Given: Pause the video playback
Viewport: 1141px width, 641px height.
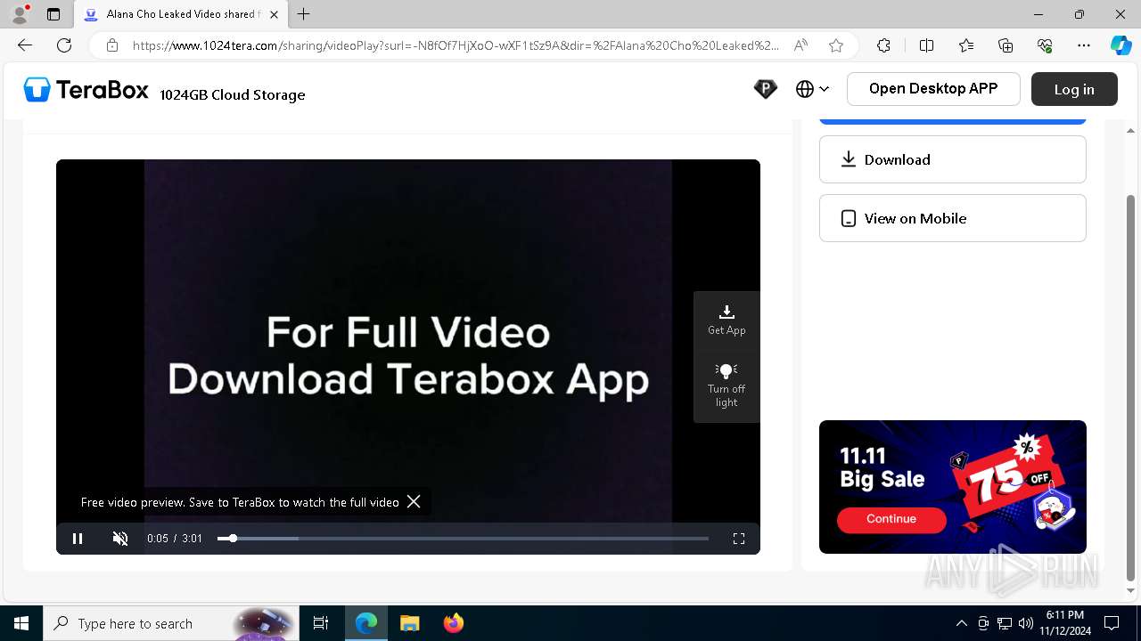Looking at the screenshot, I should tap(78, 539).
